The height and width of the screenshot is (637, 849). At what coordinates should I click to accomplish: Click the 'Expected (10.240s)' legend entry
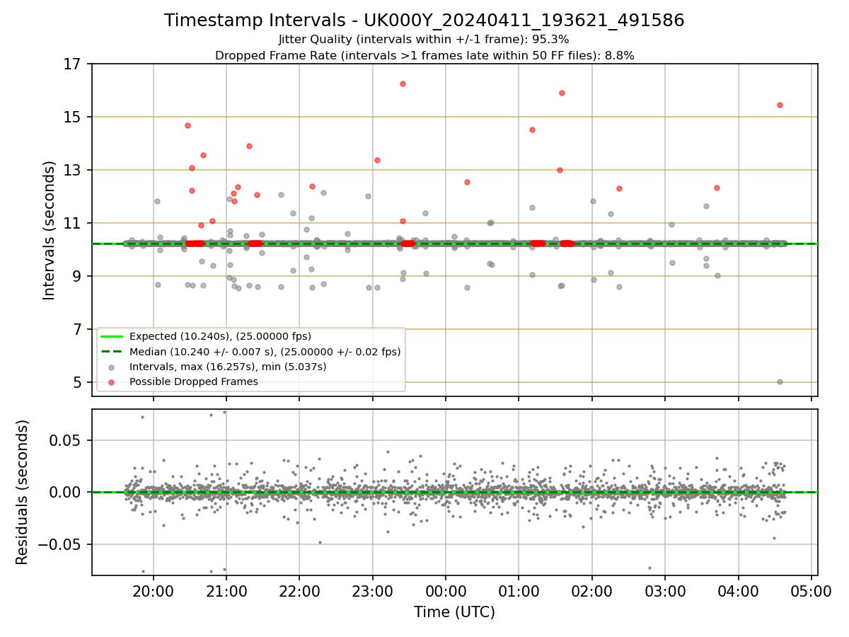pos(220,336)
